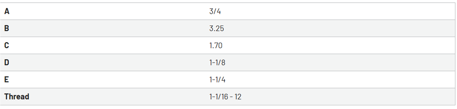
Task: Select the 1-1/4 value
Action: coord(217,79)
